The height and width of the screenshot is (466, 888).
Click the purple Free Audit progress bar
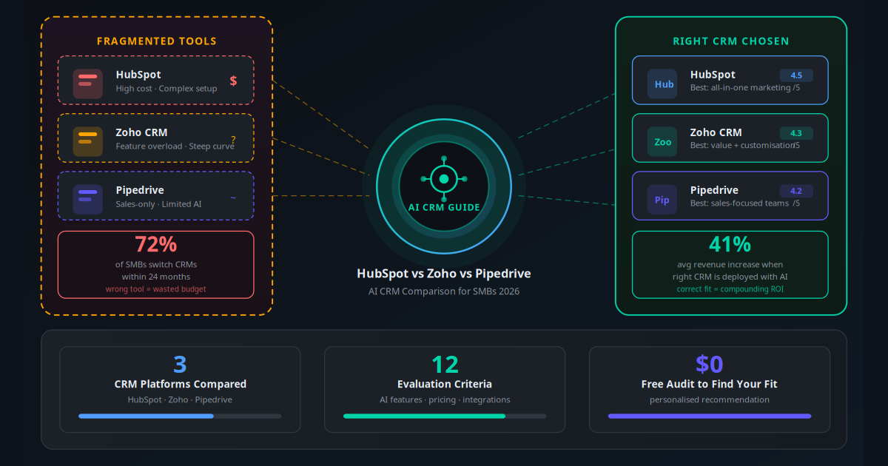click(x=710, y=416)
